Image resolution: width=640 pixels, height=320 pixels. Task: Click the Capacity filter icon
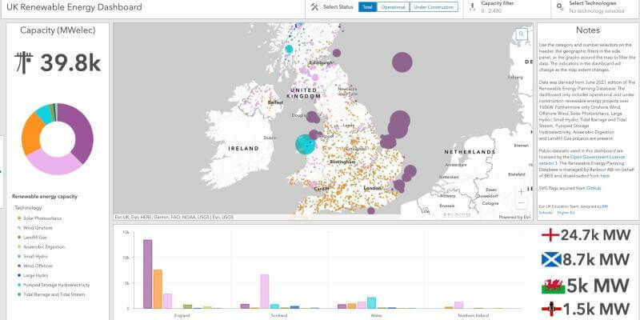473,7
